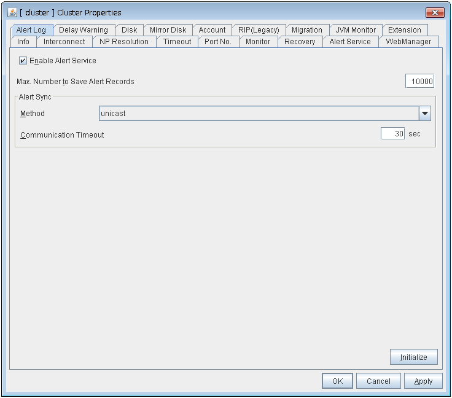This screenshot has height=398, width=452.
Task: Open the Delay Warning tab
Action: click(x=83, y=30)
